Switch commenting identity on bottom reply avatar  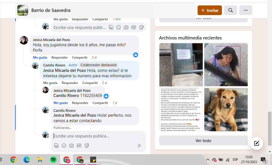tap(46, 135)
